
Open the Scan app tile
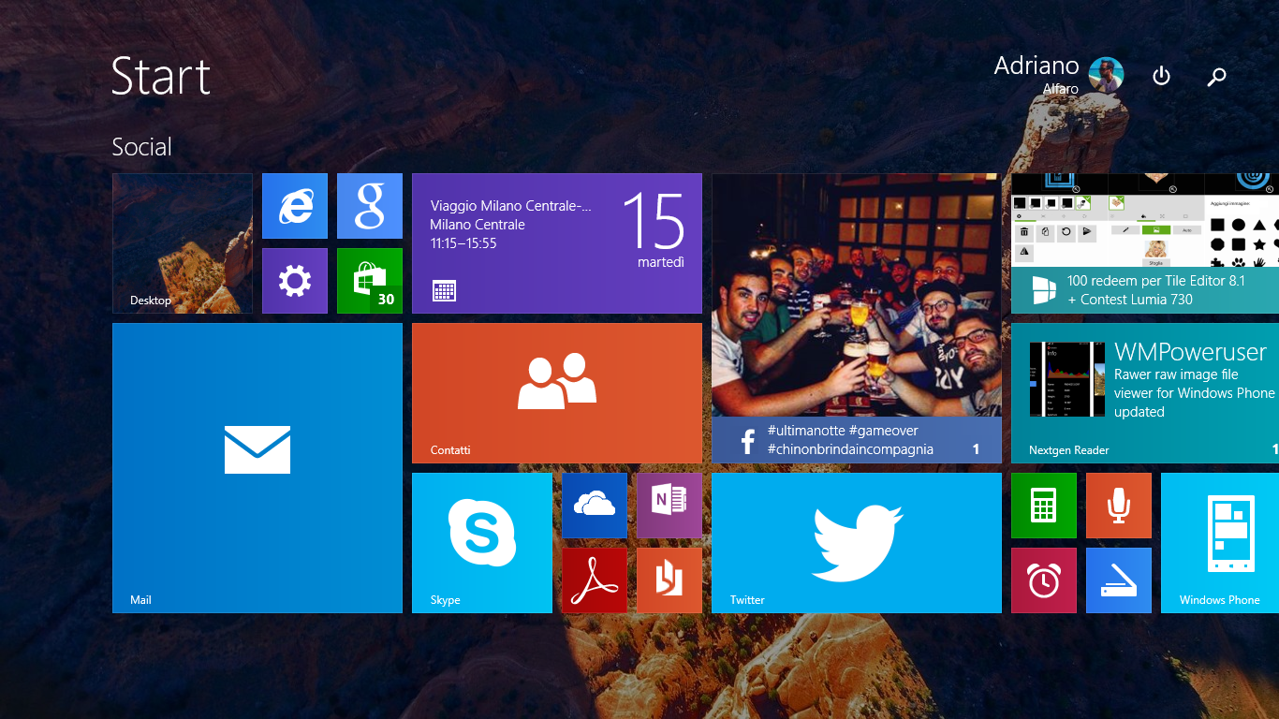coord(1119,580)
